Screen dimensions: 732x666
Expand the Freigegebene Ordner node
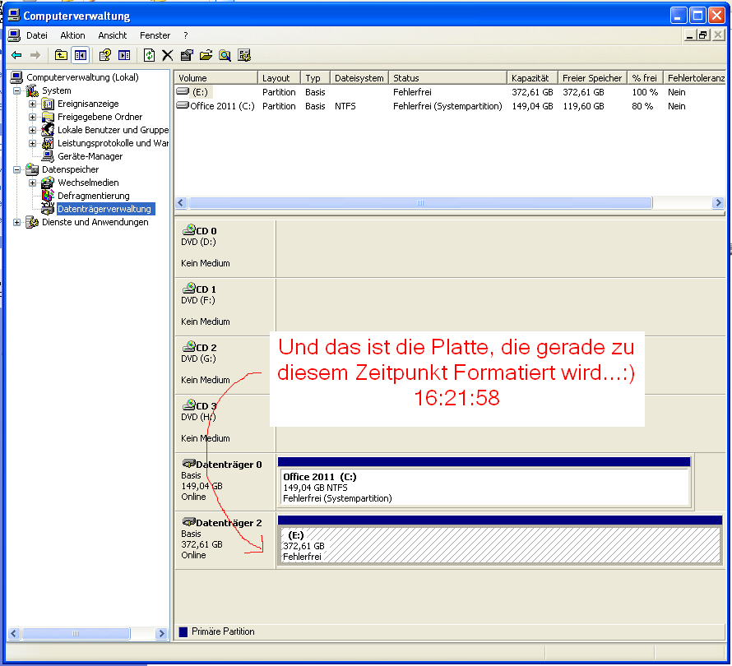[32, 117]
